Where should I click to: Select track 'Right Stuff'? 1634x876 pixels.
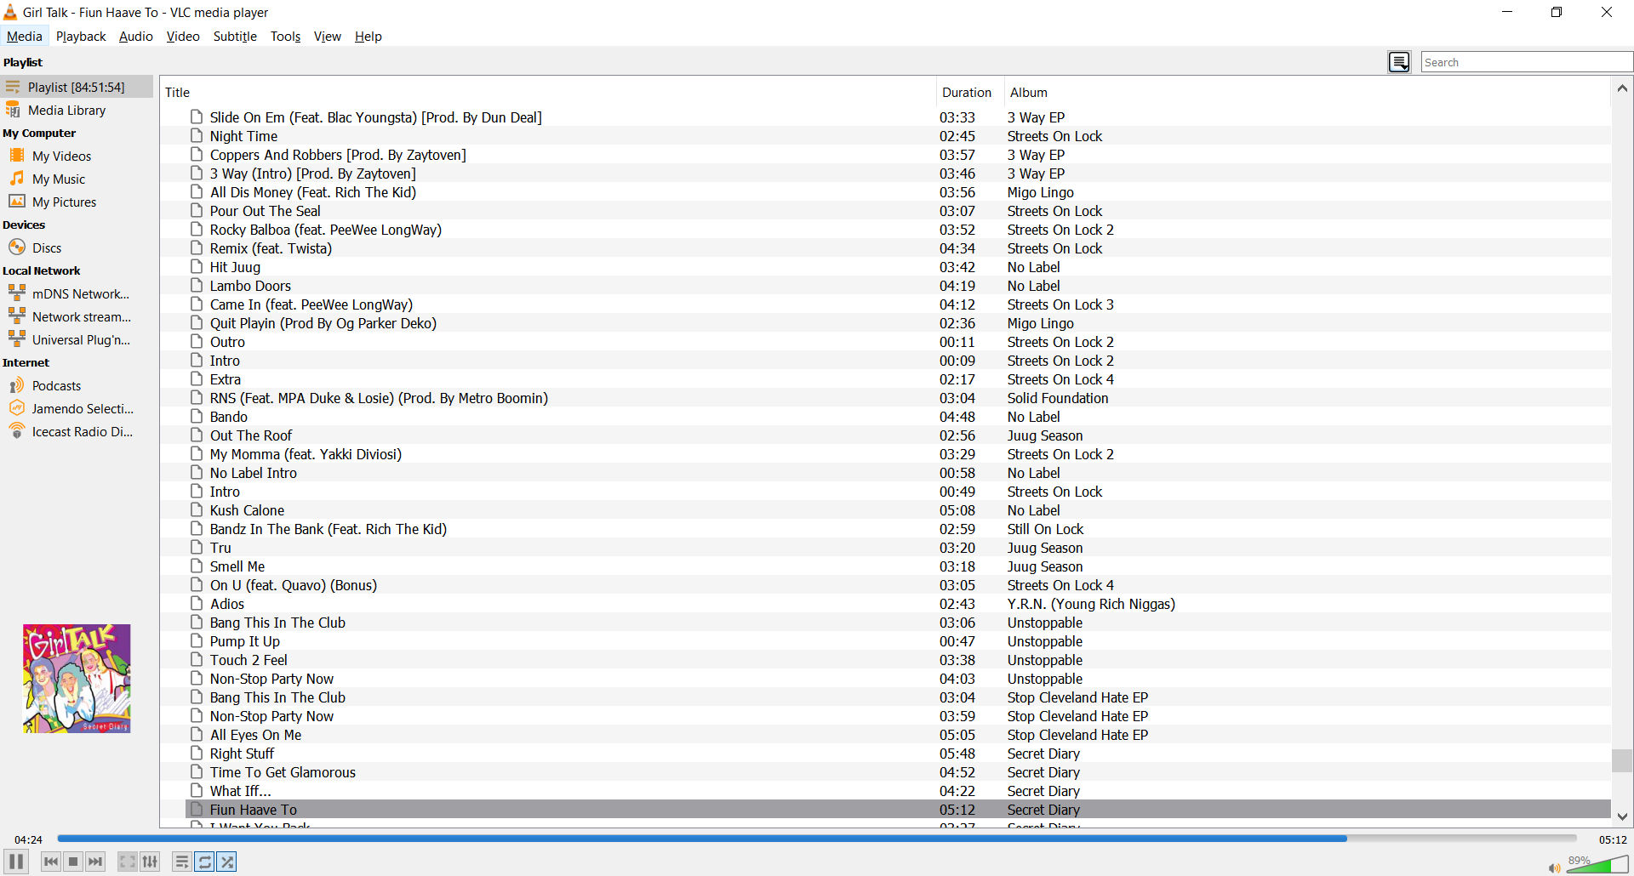coord(898,754)
